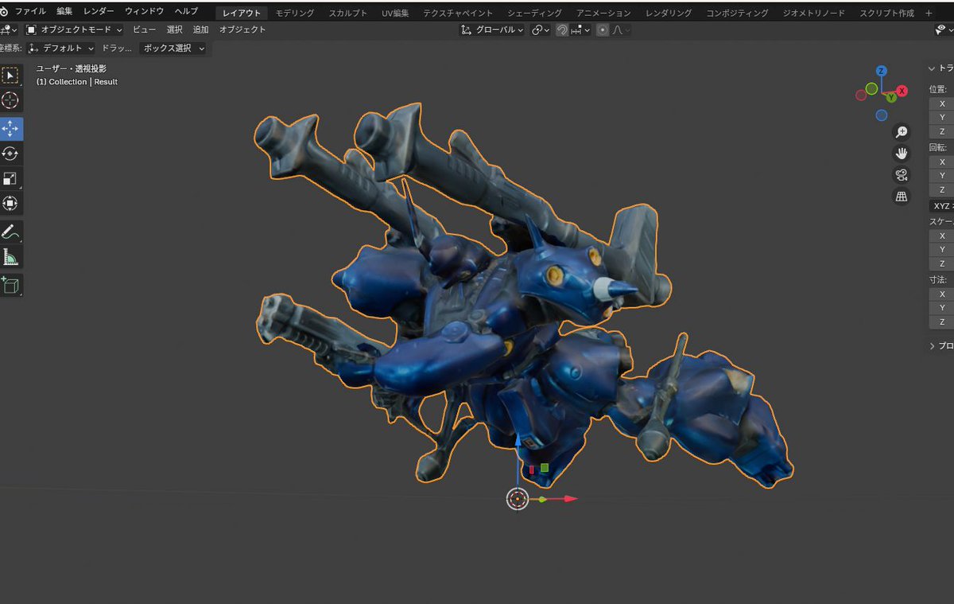Select the Cursor tool in toolbar

pos(10,100)
